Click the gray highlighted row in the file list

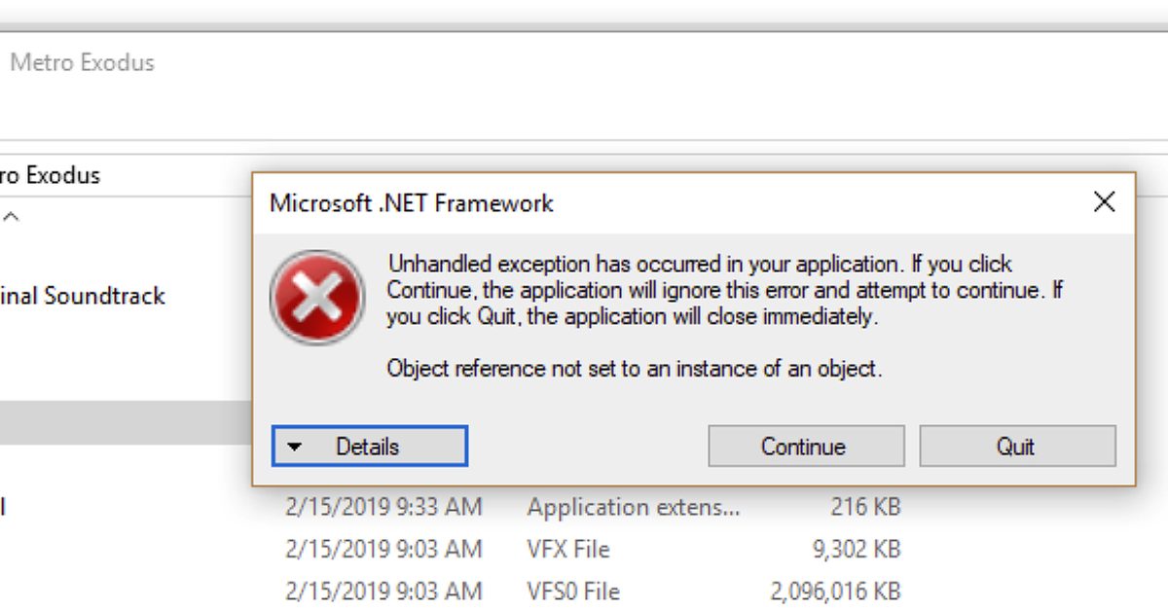coord(122,423)
